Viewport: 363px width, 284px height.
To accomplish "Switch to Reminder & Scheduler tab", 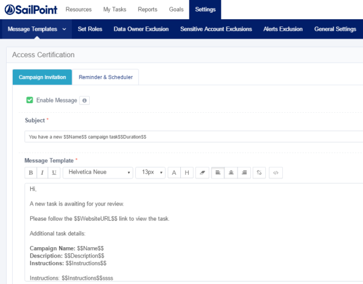I will coord(106,77).
